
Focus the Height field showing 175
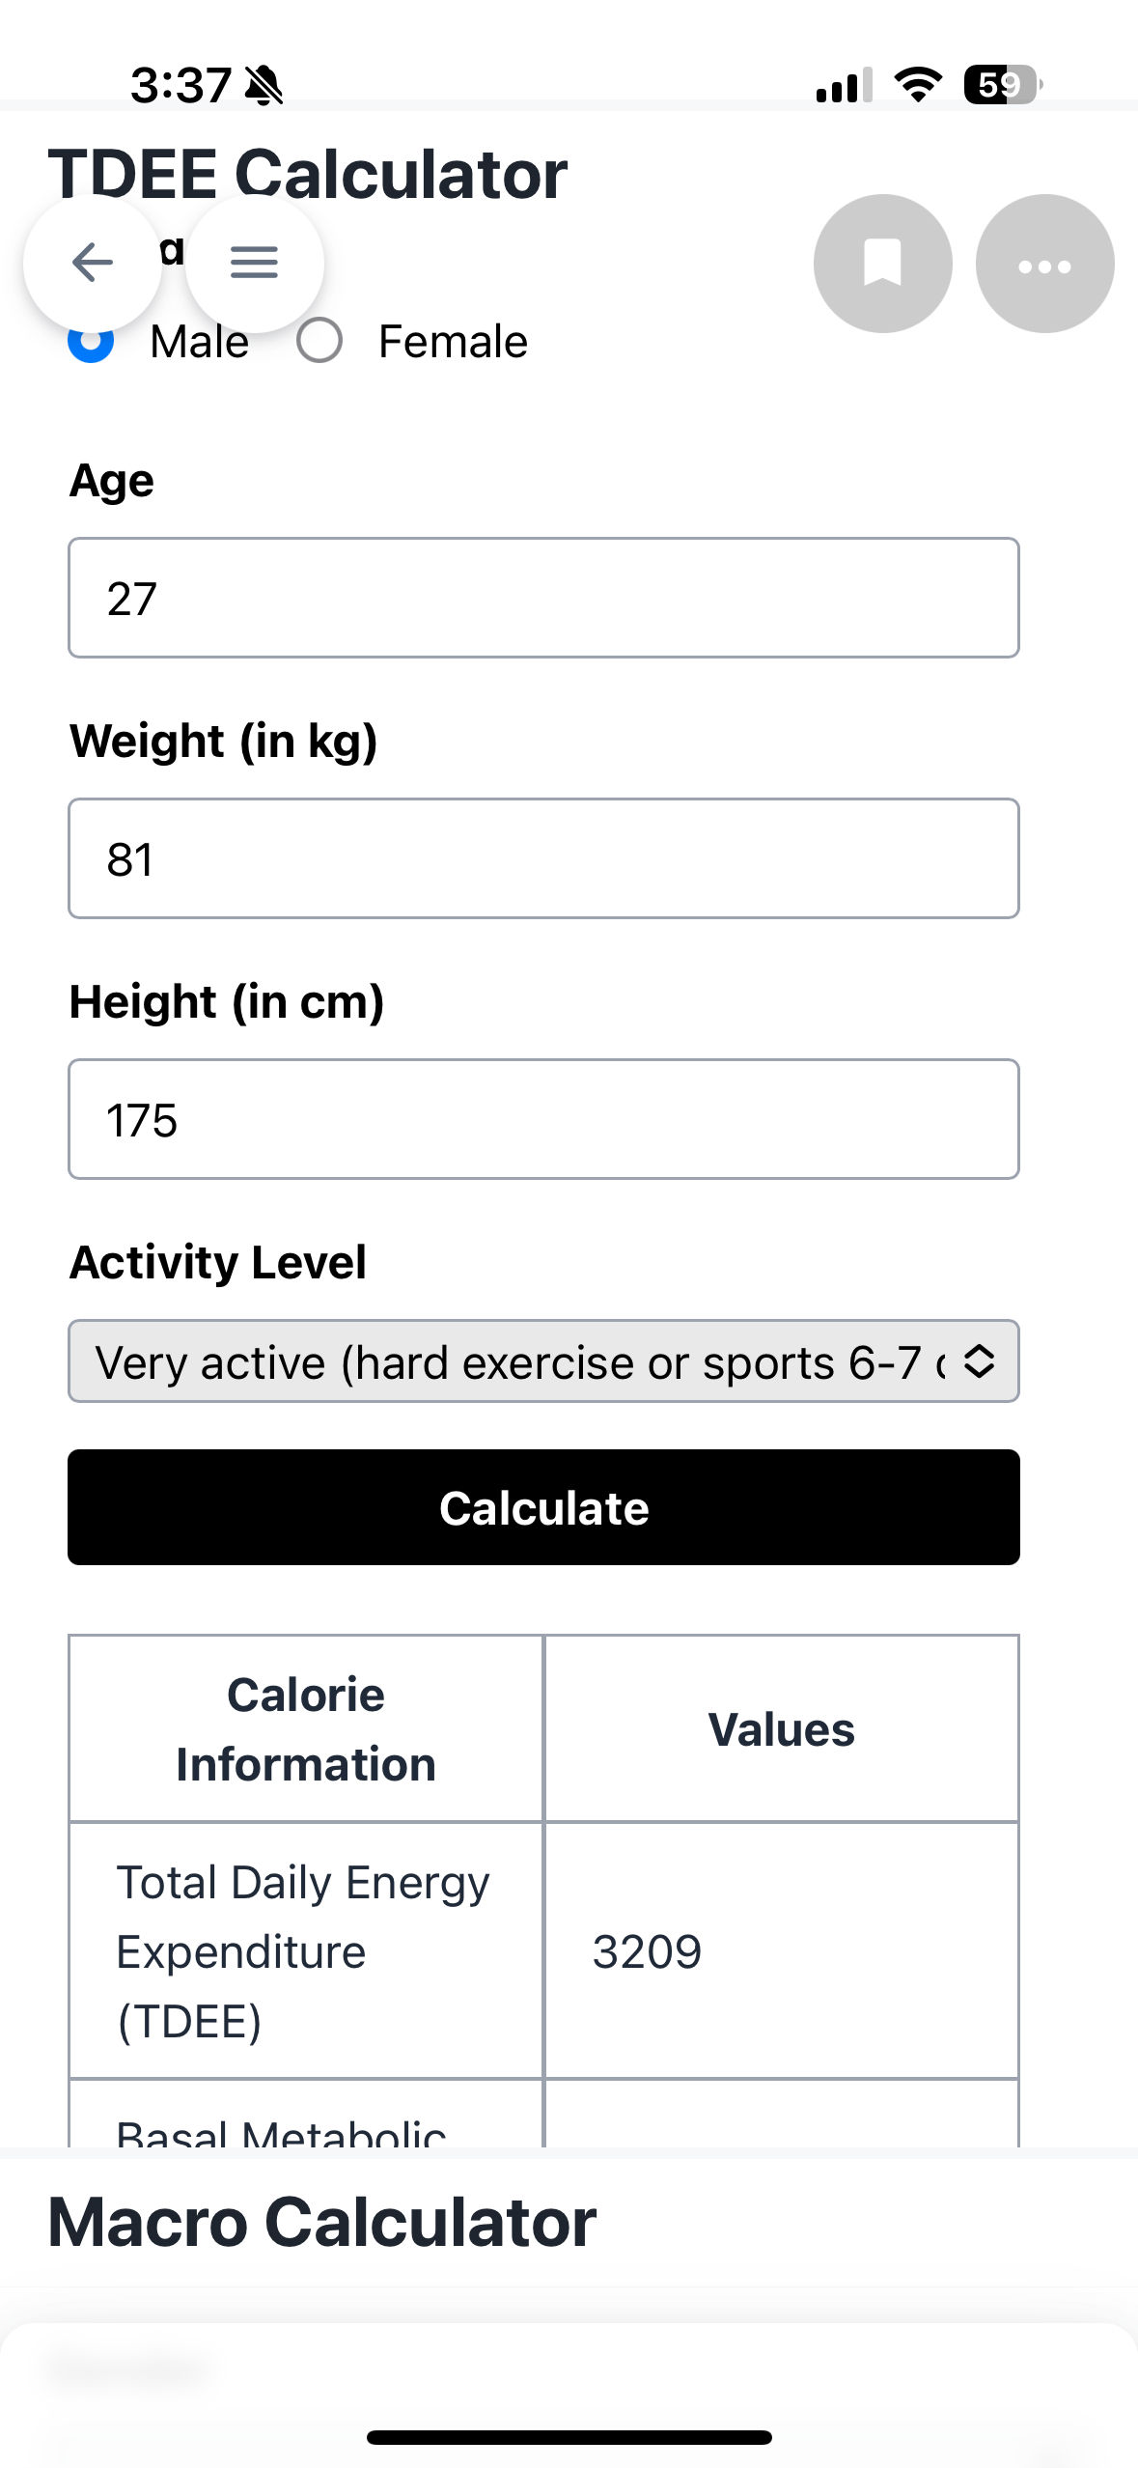coord(543,1119)
